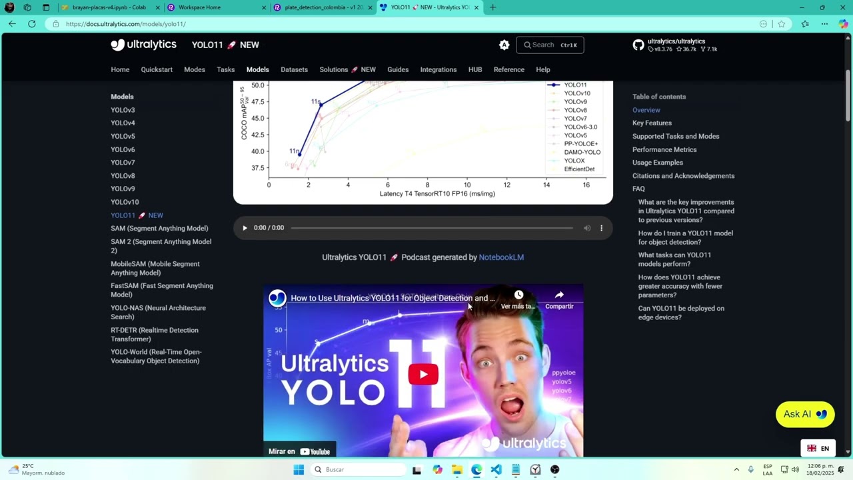
Task: Open browser settings and more menu
Action: tap(824, 24)
